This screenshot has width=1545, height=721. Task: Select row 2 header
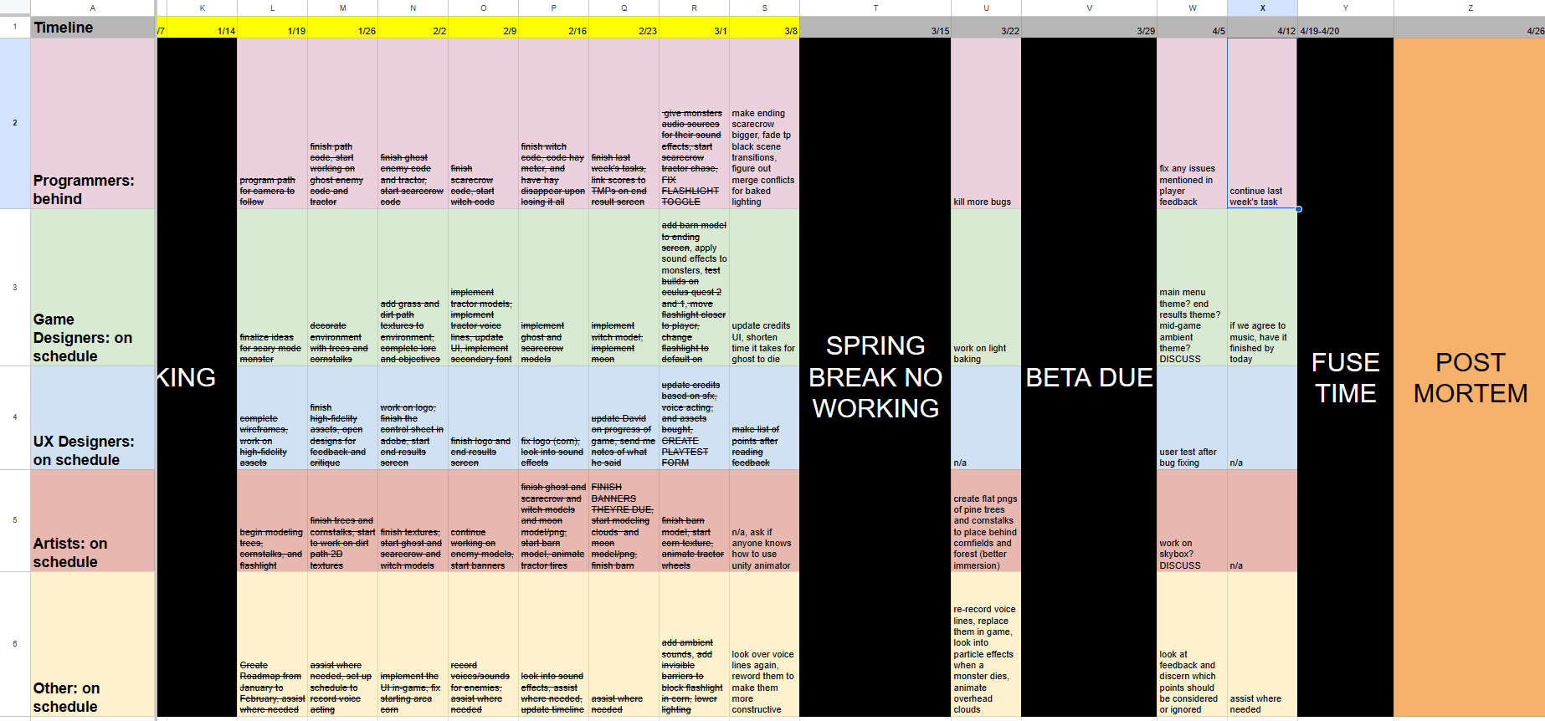(x=14, y=123)
